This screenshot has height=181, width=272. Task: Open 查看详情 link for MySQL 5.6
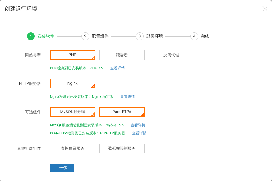point(138,125)
